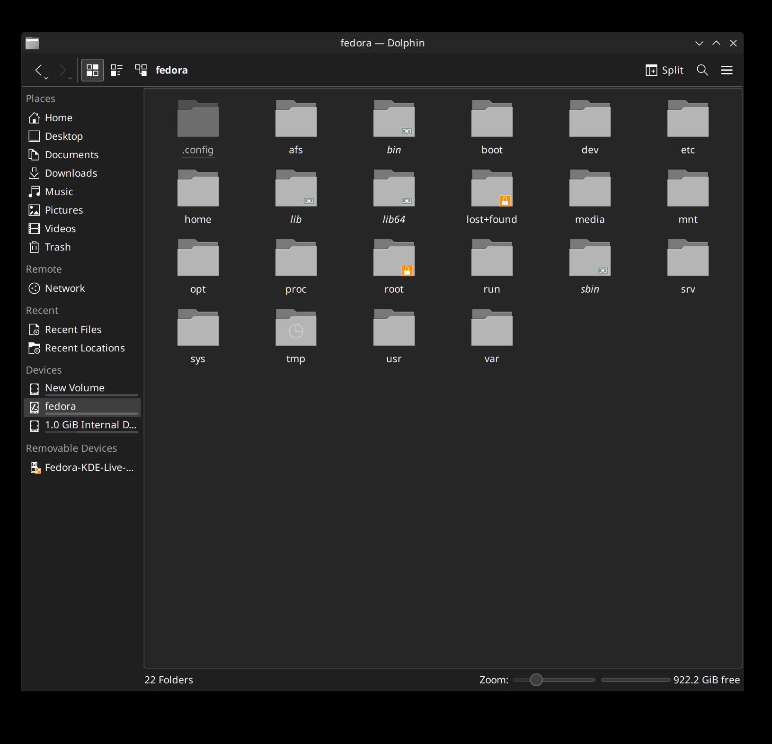Go forward in folder history
Image resolution: width=772 pixels, height=744 pixels.
click(62, 70)
